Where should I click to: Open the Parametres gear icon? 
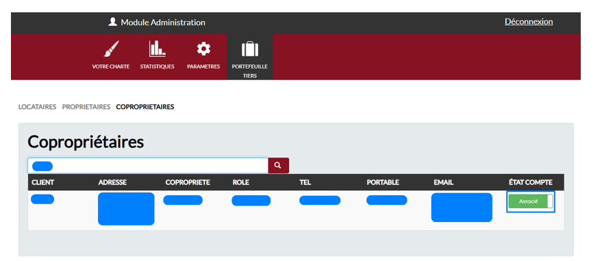203,49
